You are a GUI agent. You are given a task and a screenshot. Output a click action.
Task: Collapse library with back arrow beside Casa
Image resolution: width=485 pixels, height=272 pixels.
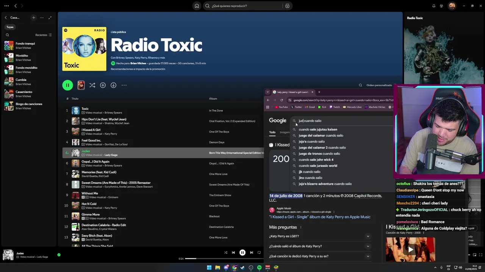[x=6, y=17]
